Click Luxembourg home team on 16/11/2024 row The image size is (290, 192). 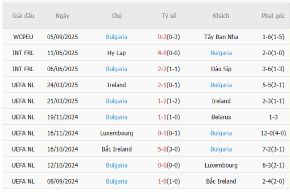(116, 133)
